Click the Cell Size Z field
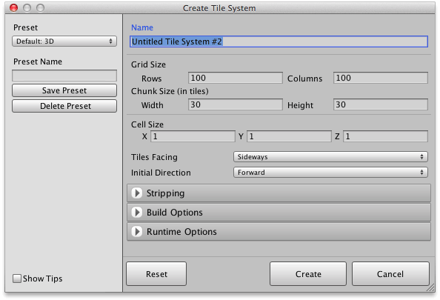Viewport: 440px width, 300px height. 386,136
